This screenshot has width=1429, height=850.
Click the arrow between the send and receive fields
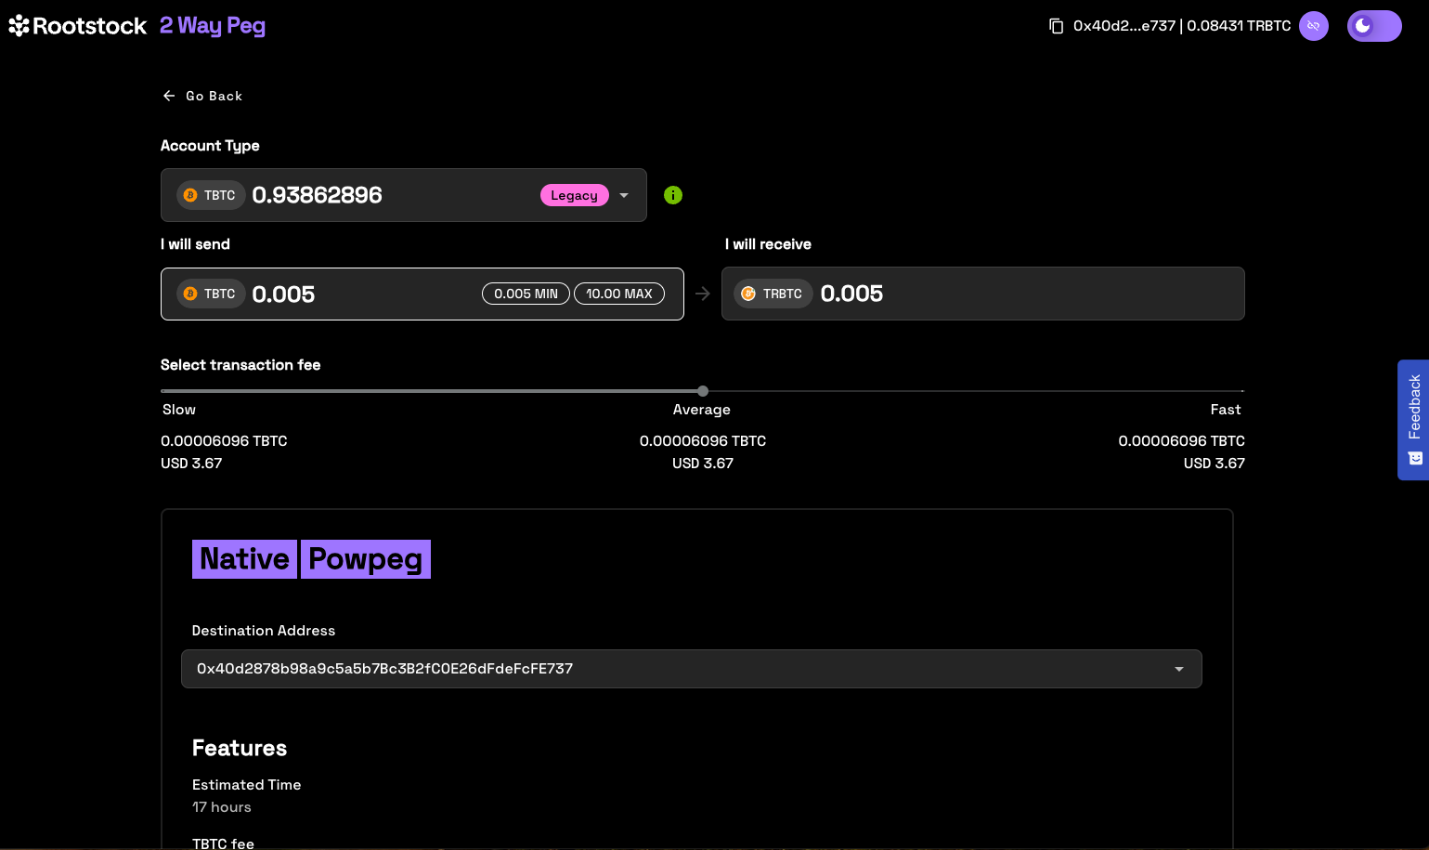[703, 294]
